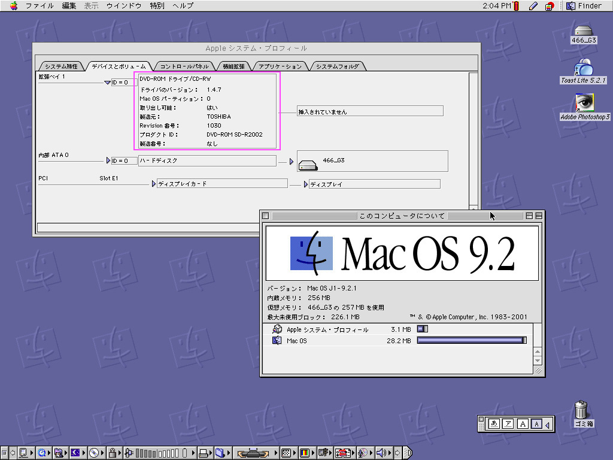This screenshot has width=613, height=460.
Task: Expand the 内部 ATA 0 ID entry
Action: [108, 161]
